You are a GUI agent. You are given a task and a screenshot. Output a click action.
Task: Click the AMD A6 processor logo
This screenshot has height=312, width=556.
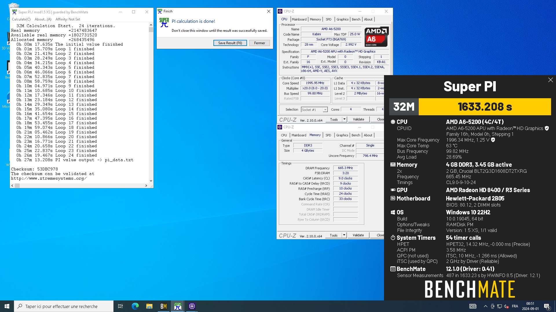376,37
